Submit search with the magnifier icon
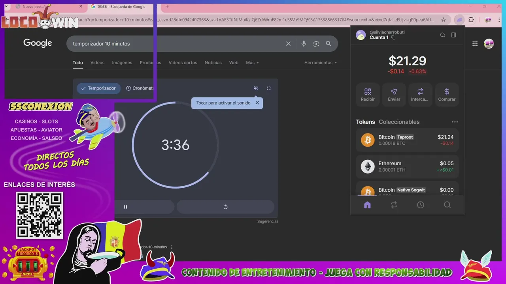The width and height of the screenshot is (506, 284). coord(329,44)
